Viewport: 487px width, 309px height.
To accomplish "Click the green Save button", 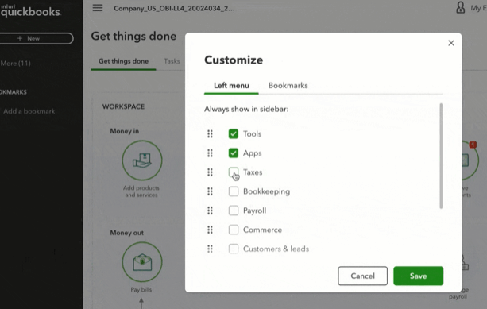I will [x=418, y=276].
